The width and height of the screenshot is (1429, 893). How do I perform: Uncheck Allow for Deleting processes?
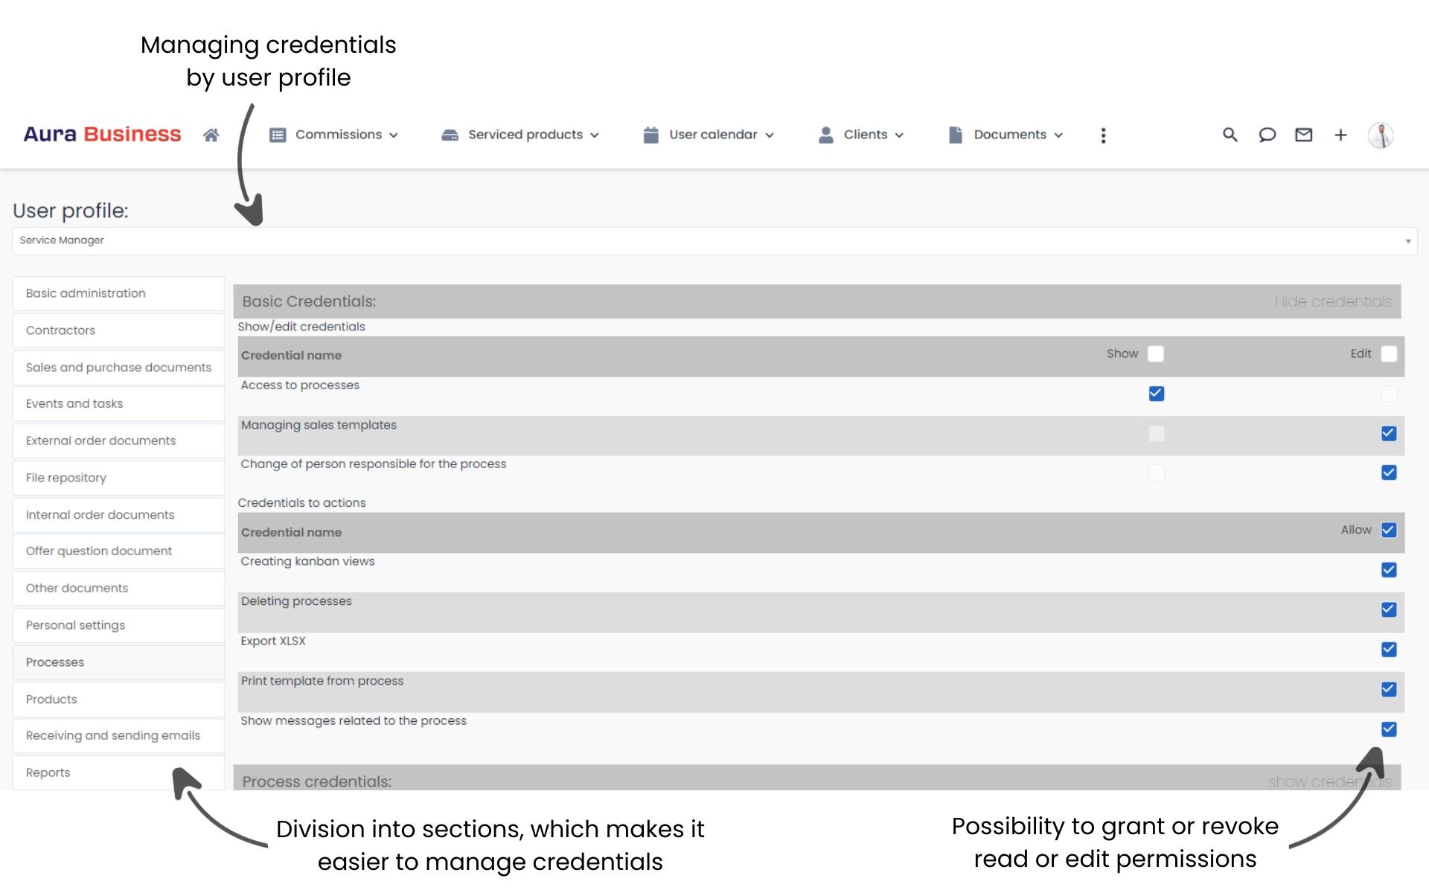click(x=1389, y=609)
